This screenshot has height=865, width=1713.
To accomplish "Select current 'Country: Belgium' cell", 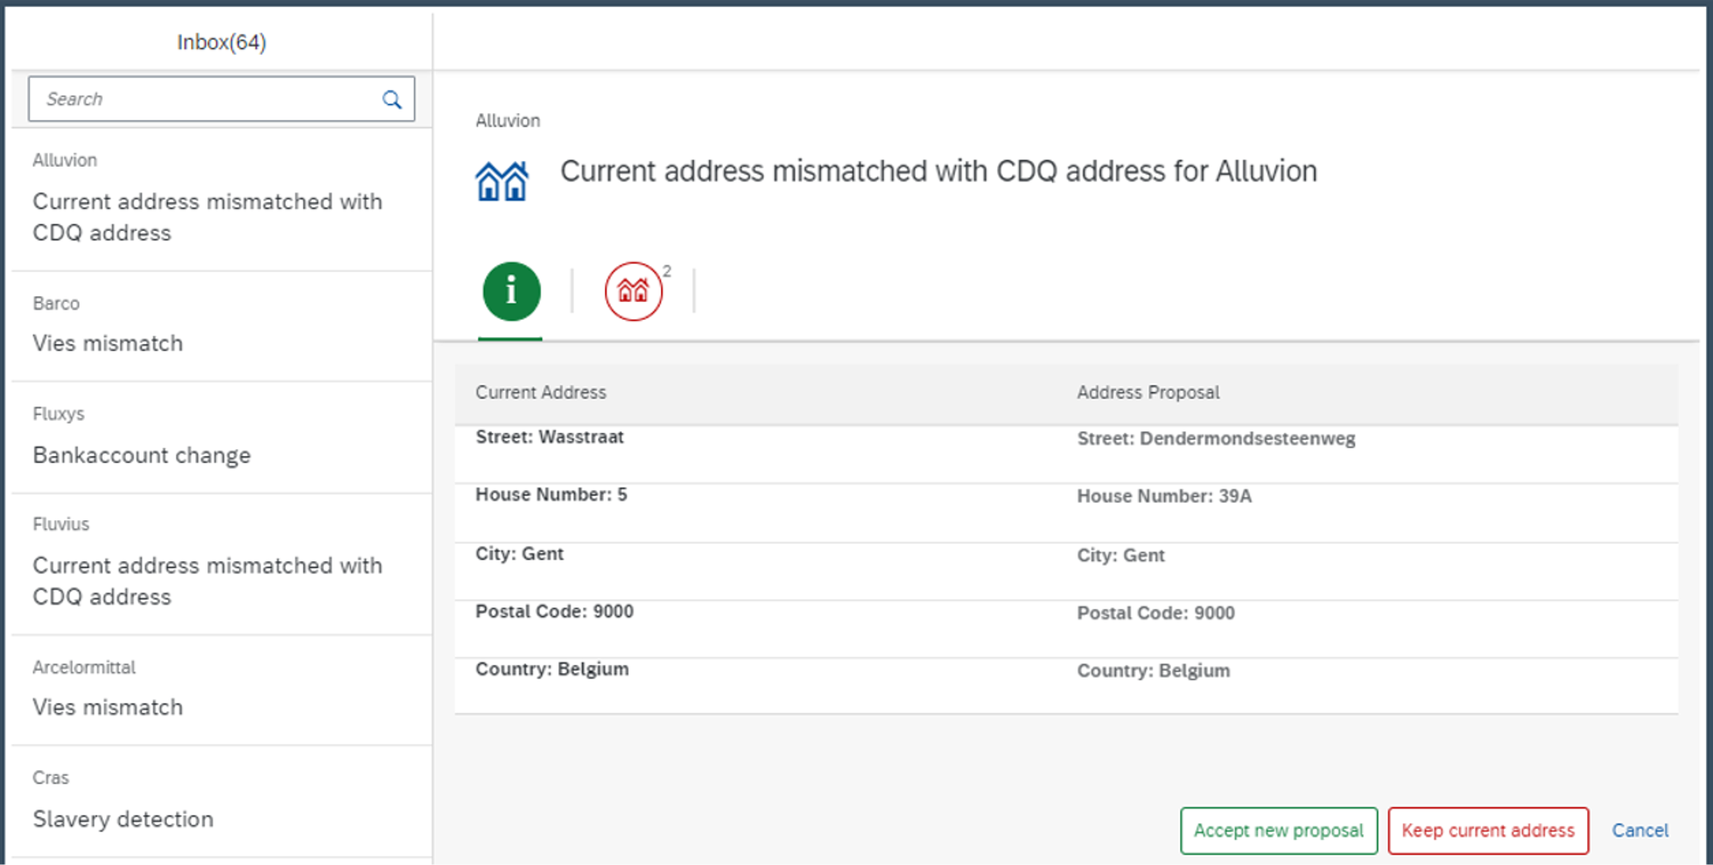I will [552, 669].
